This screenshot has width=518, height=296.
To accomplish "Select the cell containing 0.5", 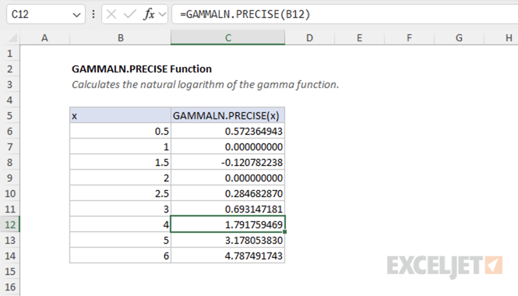I will (120, 131).
